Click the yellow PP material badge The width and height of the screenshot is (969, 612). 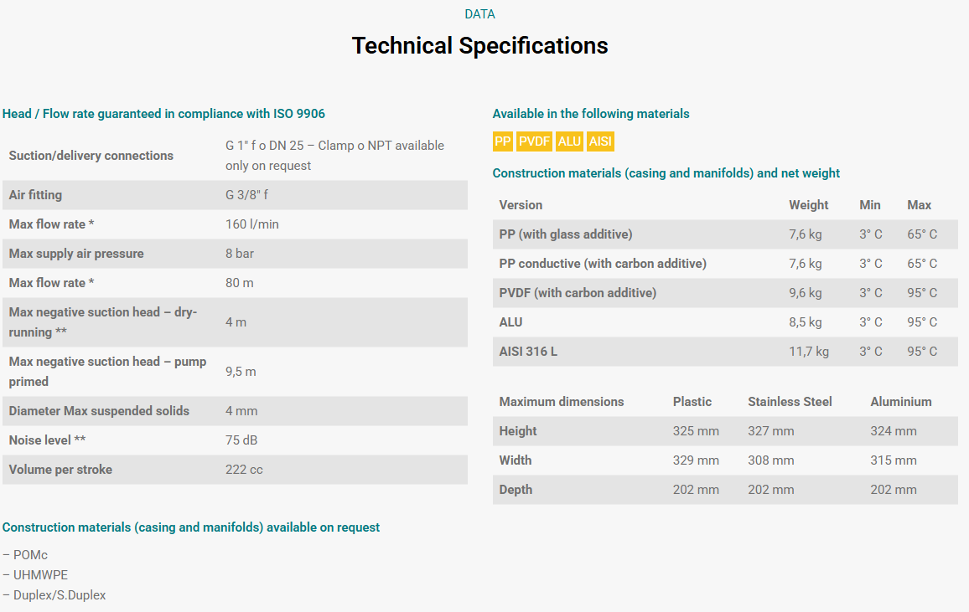[502, 141]
